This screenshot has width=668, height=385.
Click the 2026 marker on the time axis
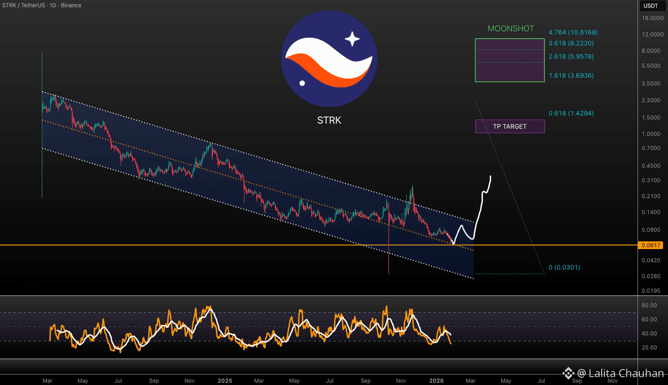[436, 381]
